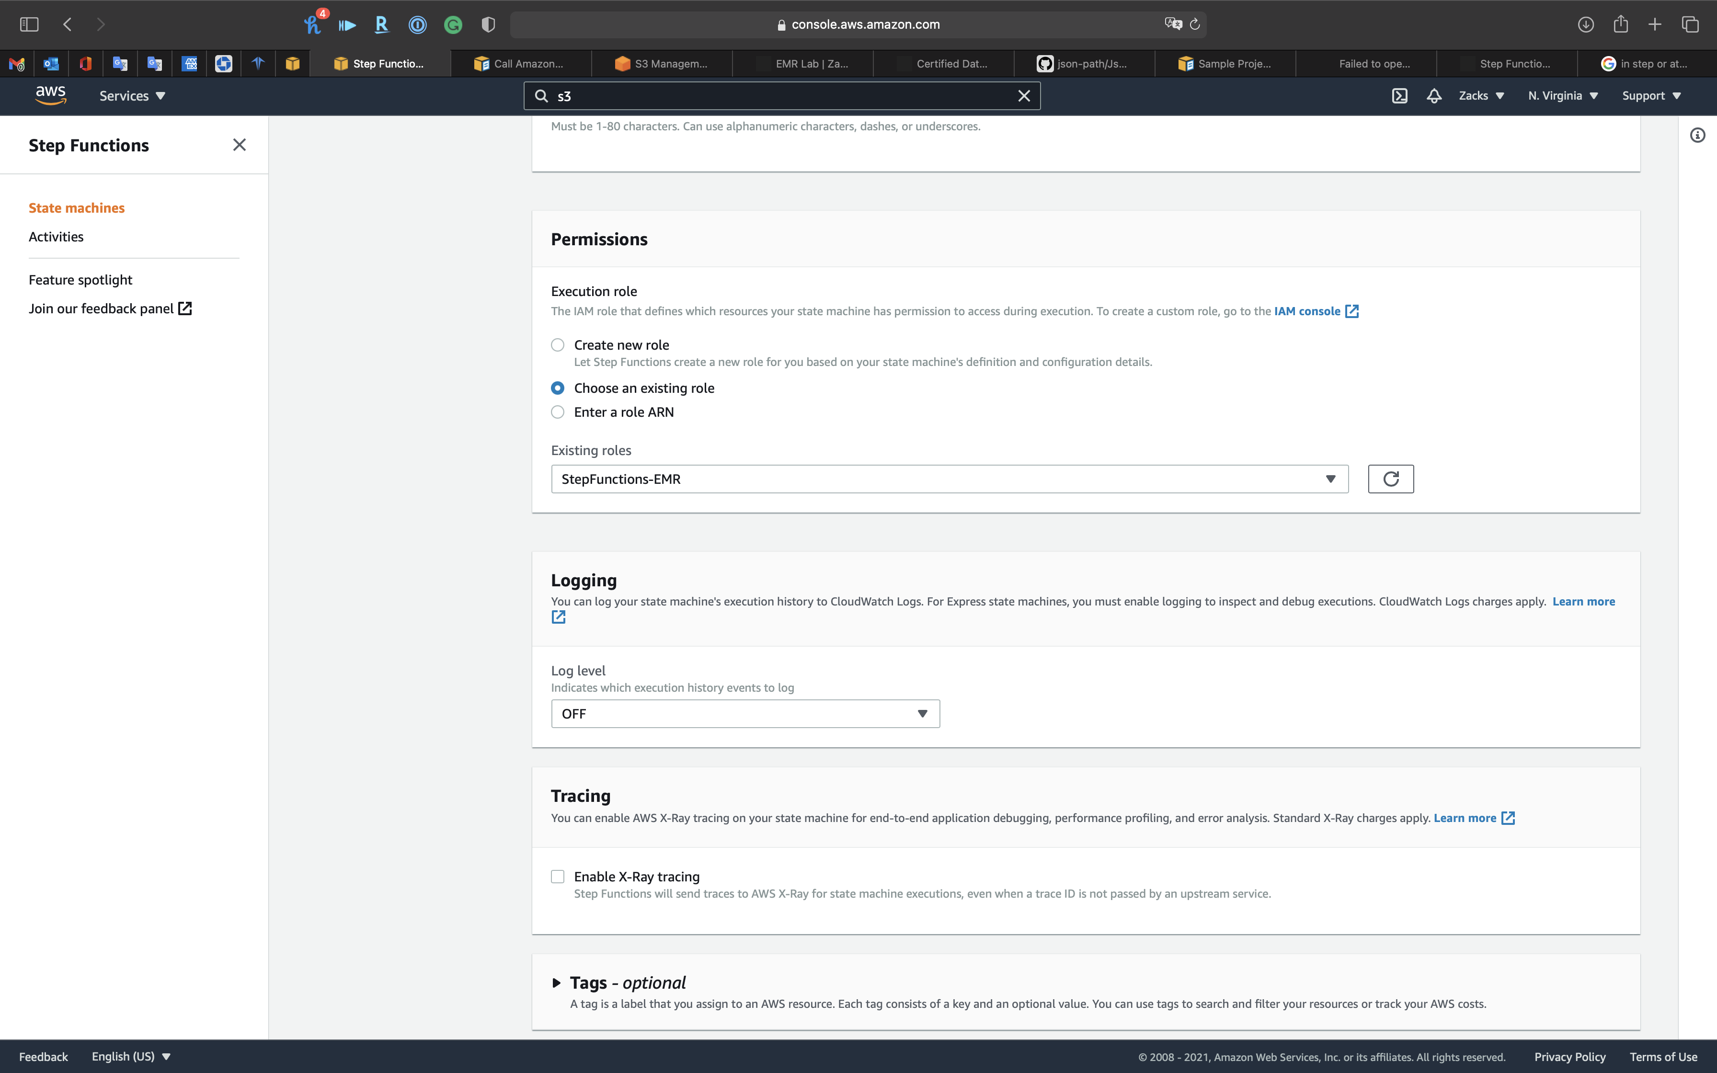Screen dimensions: 1717x1073
Task: Open Safari downloads icon
Action: [x=1585, y=25]
